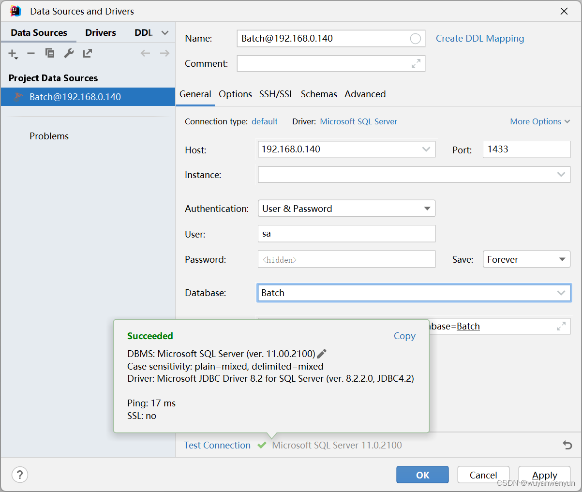Click the Apply button
Viewport: 582px width, 492px height.
pos(544,475)
